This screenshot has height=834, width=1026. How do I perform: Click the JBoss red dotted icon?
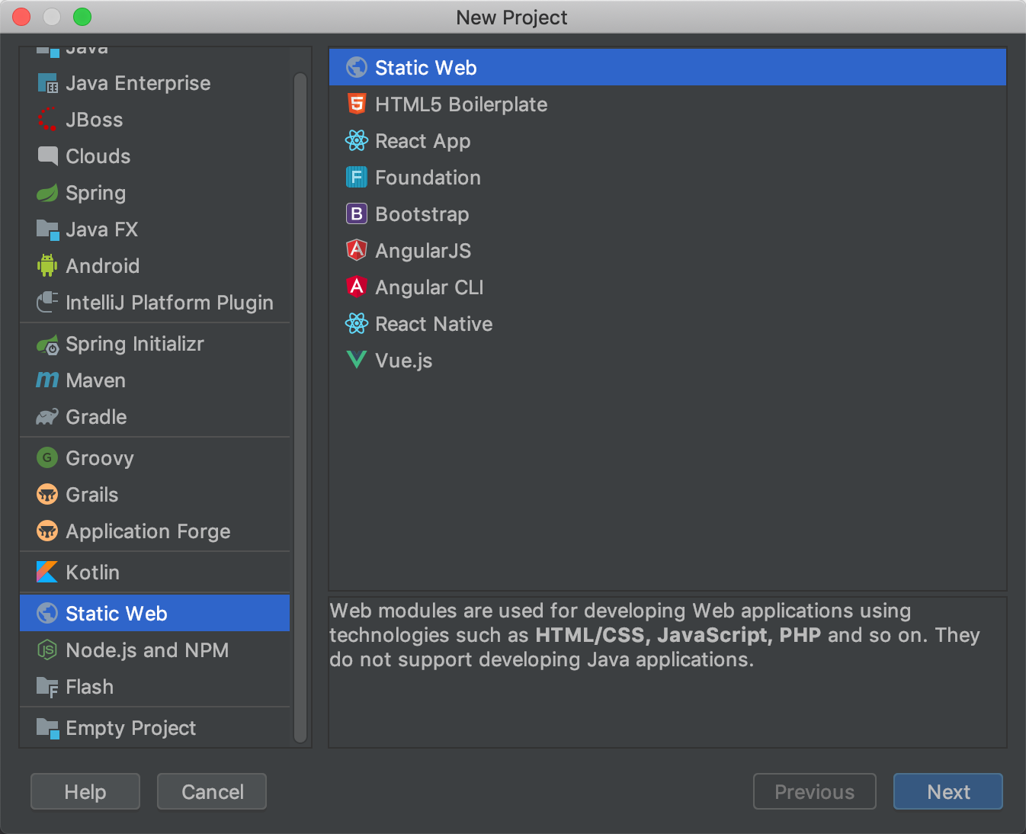pos(47,120)
